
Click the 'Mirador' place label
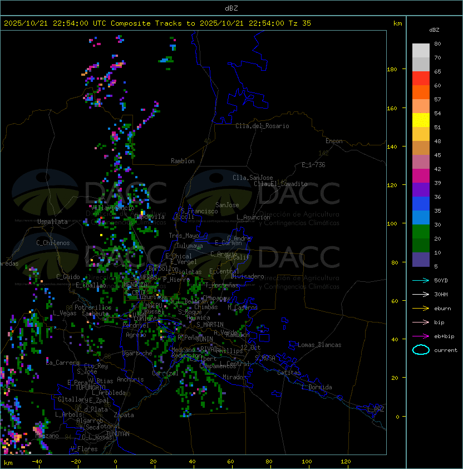pos(234,377)
